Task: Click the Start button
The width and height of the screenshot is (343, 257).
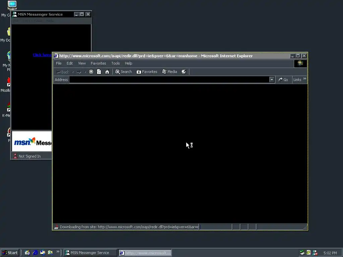Action: tap(10, 253)
